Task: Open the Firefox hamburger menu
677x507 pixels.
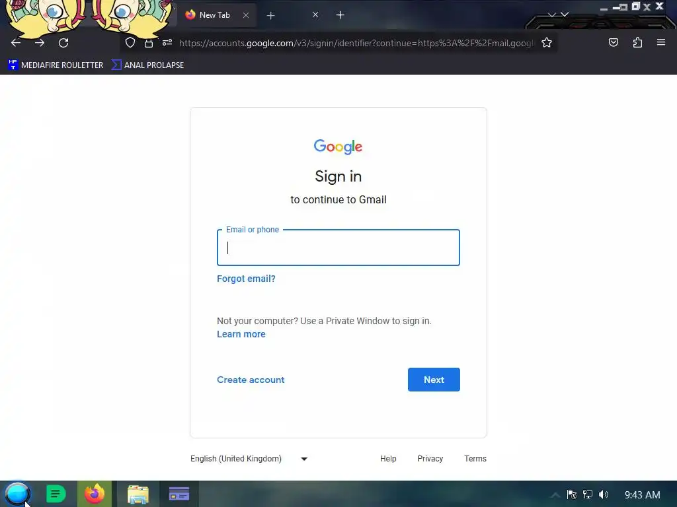Action: tap(660, 42)
